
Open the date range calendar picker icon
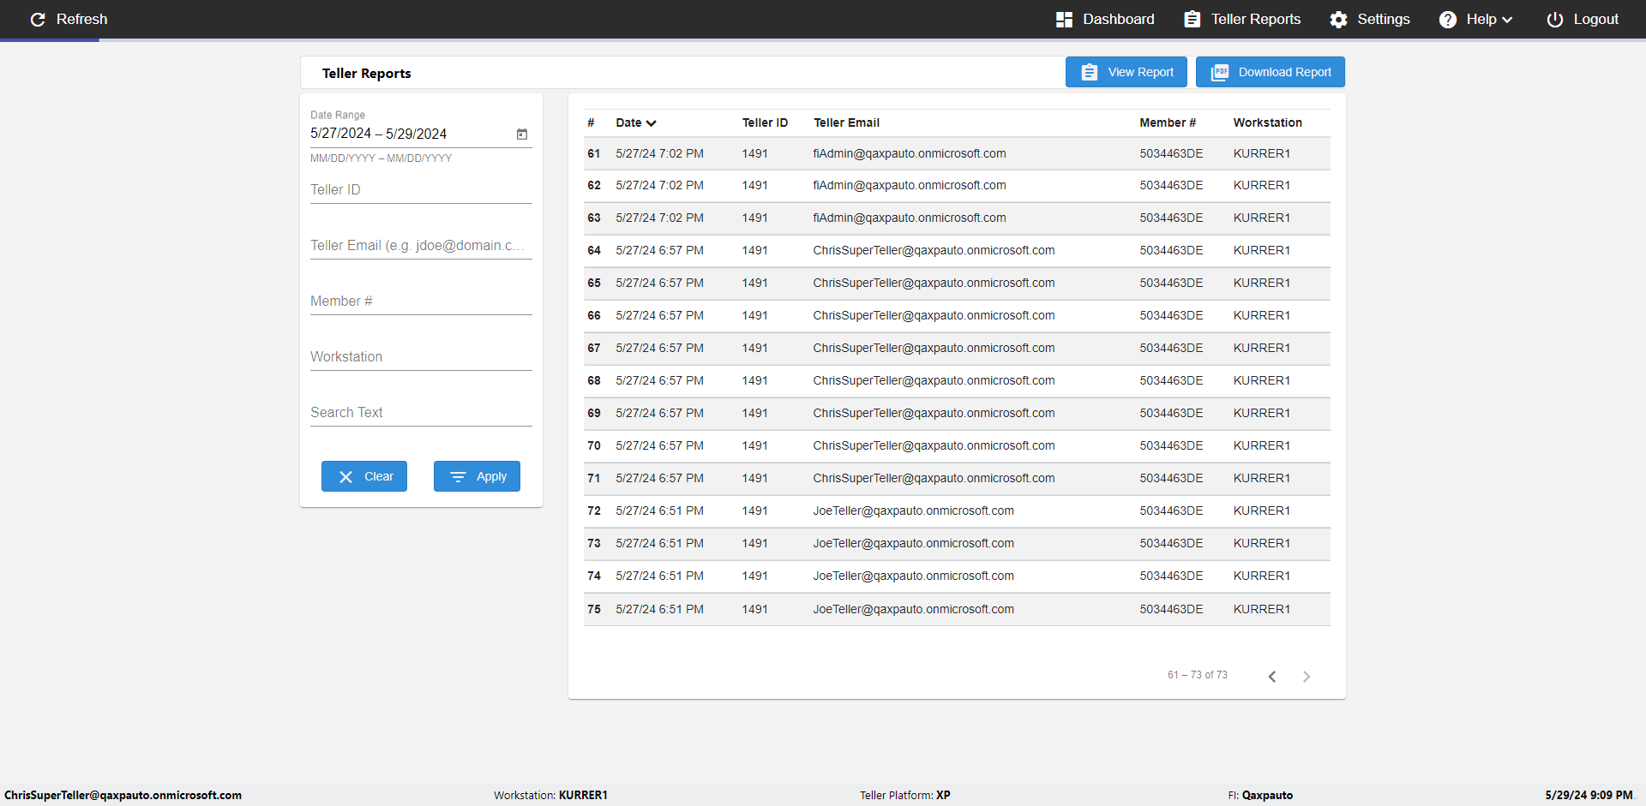[522, 134]
